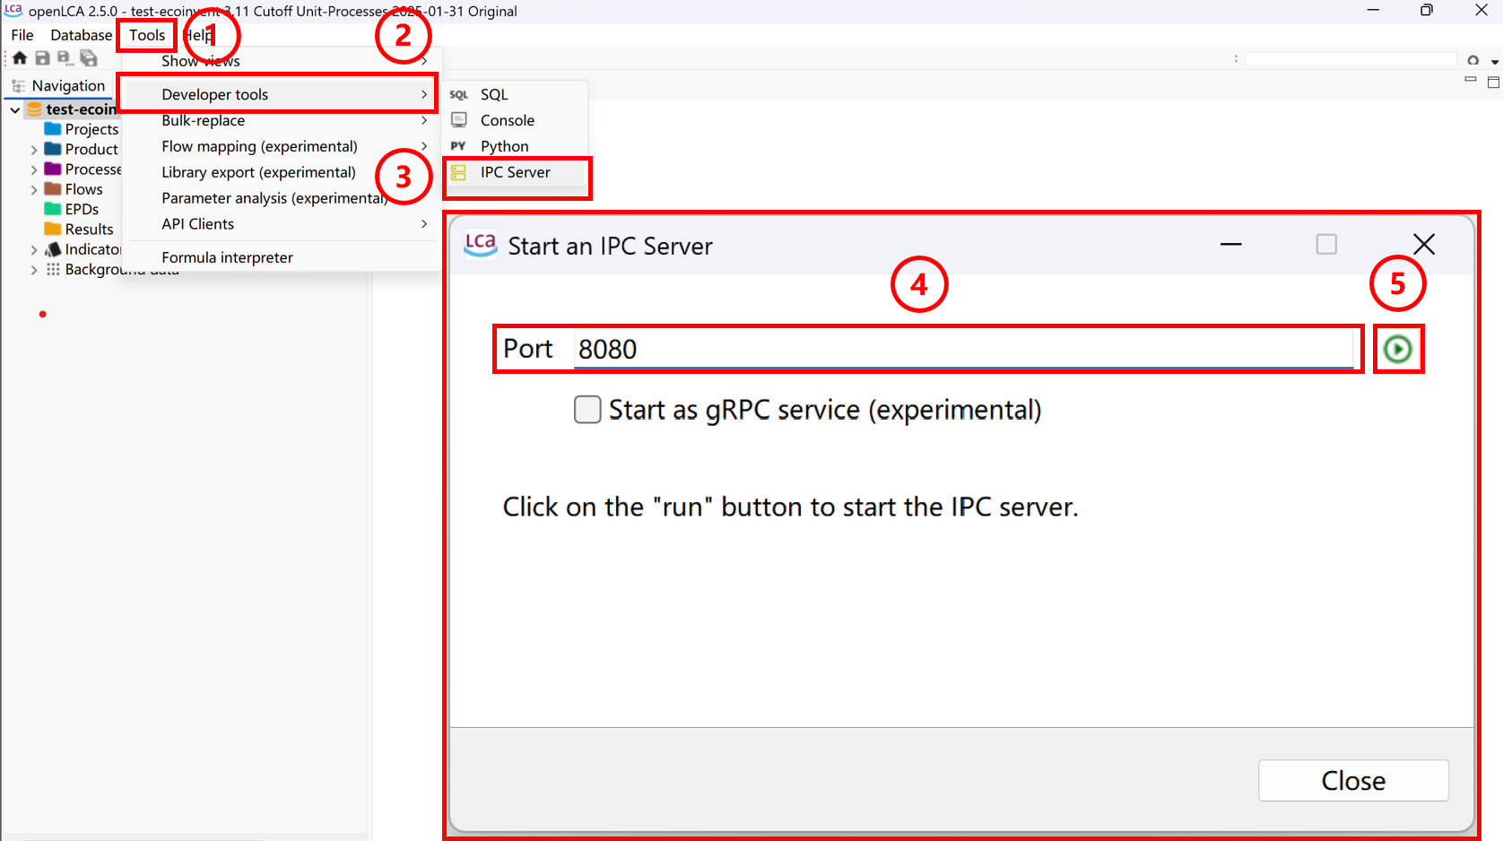Click the Home icon in the toolbar
This screenshot has height=841, width=1503.
[19, 57]
